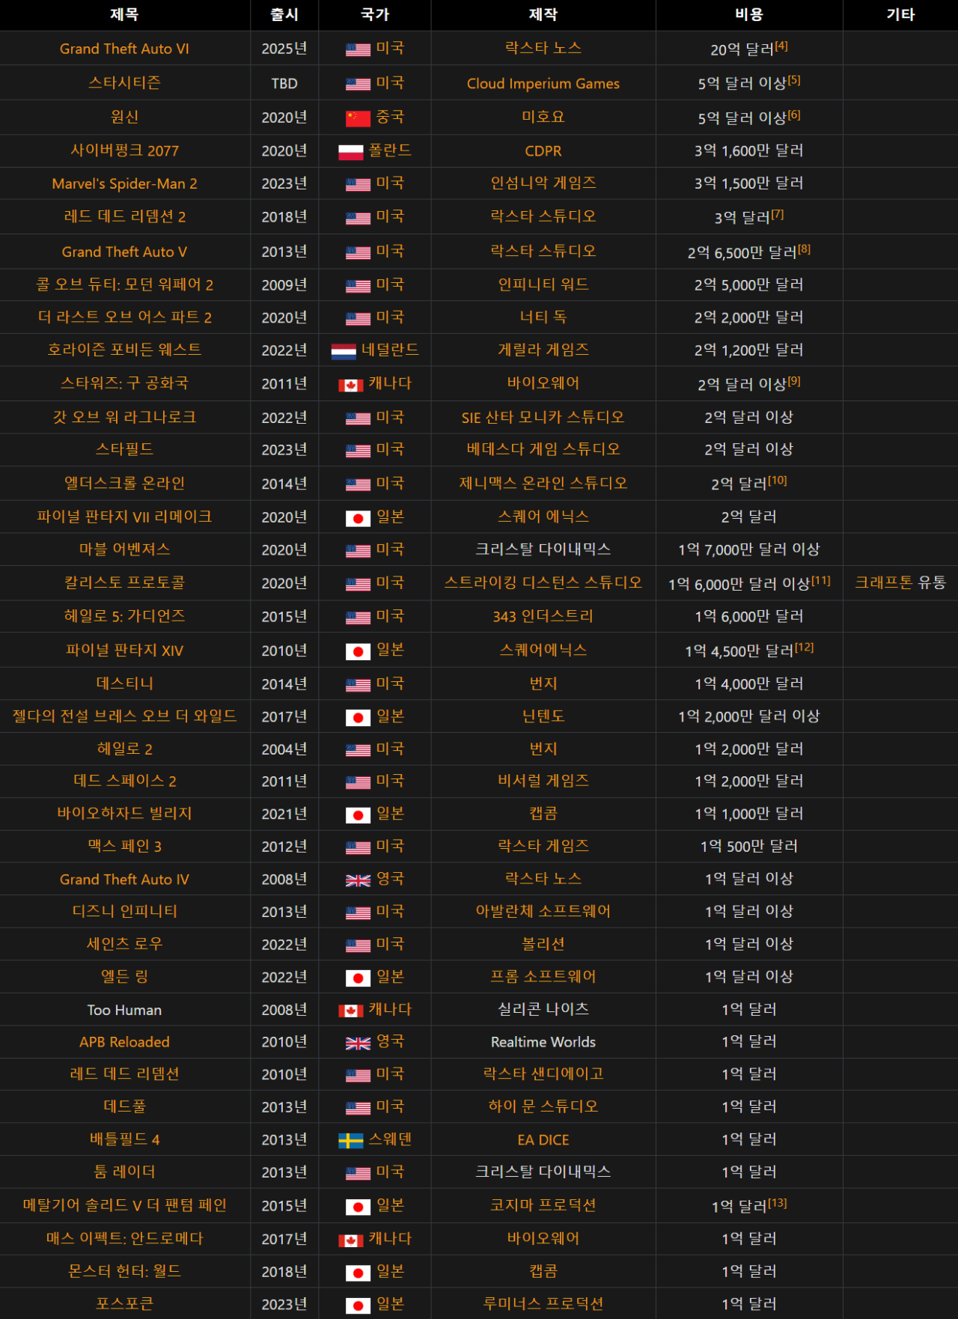Select the Realtime Worlds developer text

pyautogui.click(x=543, y=1041)
